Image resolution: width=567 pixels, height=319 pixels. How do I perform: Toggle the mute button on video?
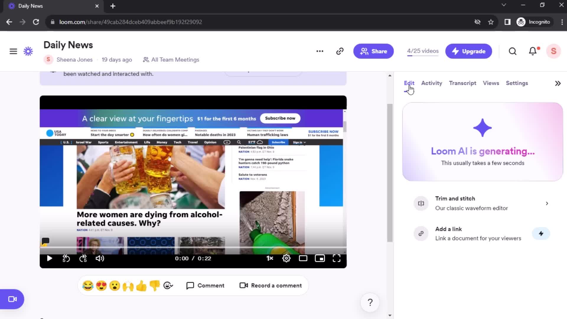click(100, 258)
